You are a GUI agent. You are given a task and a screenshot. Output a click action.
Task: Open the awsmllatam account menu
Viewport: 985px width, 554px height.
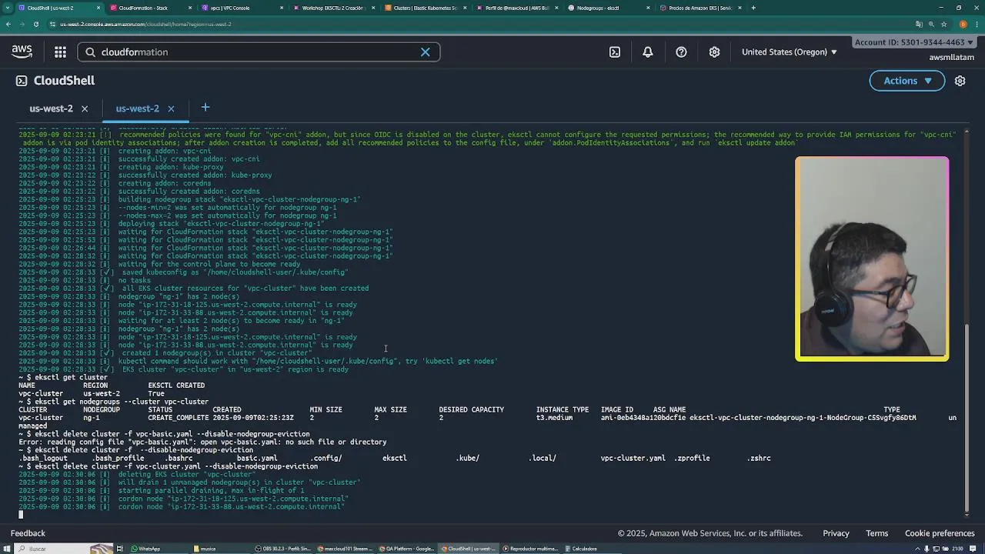[952, 57]
